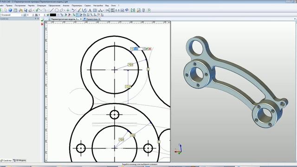This screenshot has width=297, height=167.
Task: Open the Настройка menu
Action: [98, 6]
